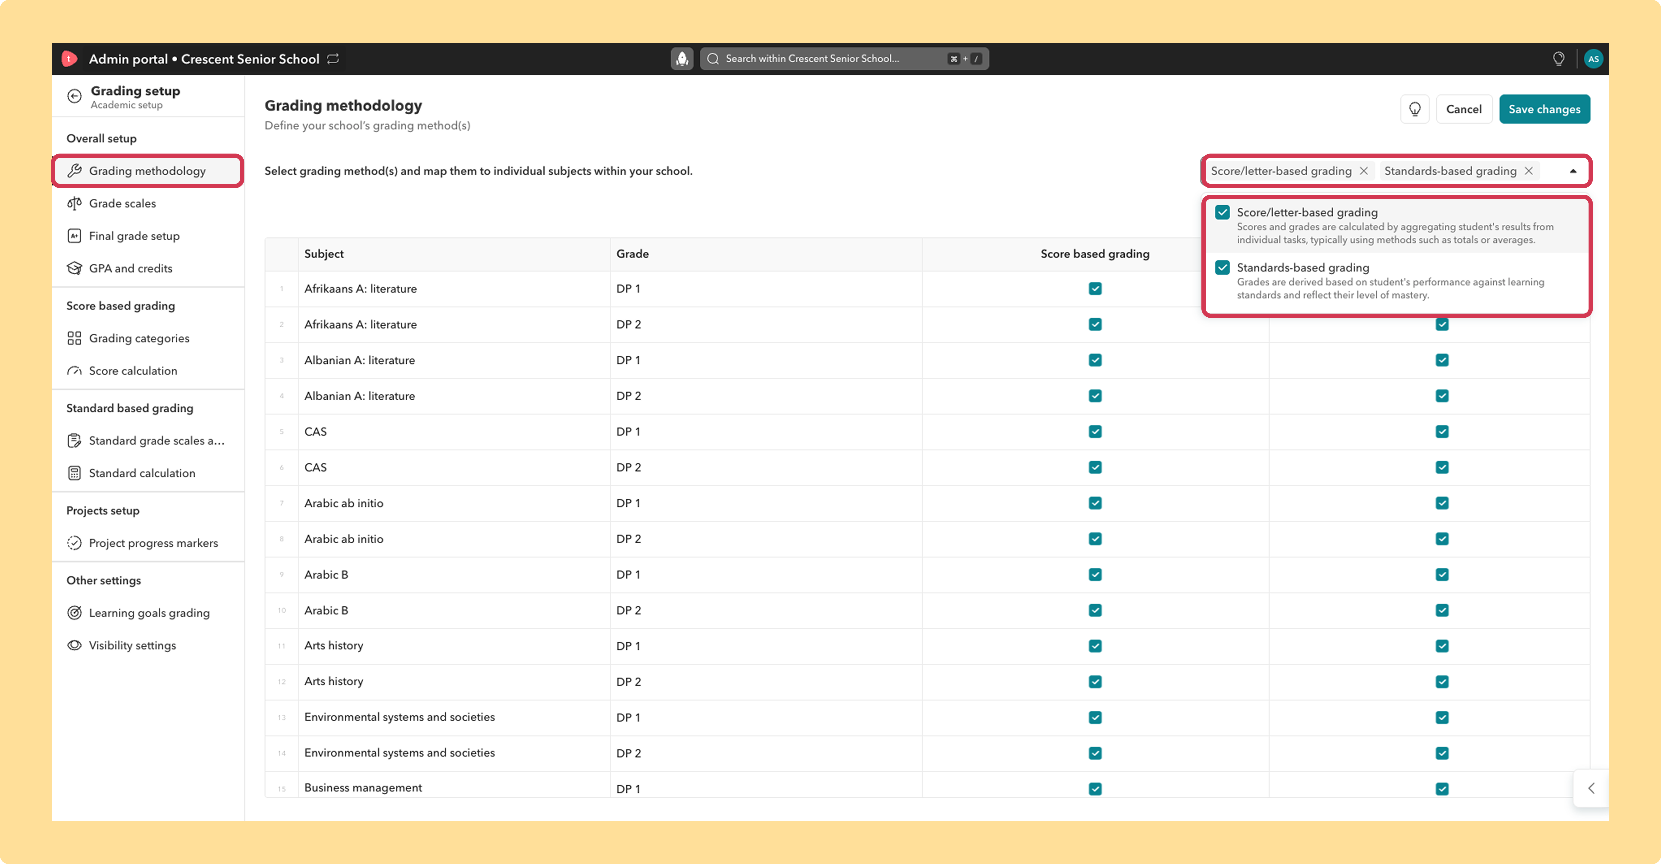Toggle score based grading for Afrikaans A: literature DP 1
Image resolution: width=1661 pixels, height=864 pixels.
(1095, 289)
